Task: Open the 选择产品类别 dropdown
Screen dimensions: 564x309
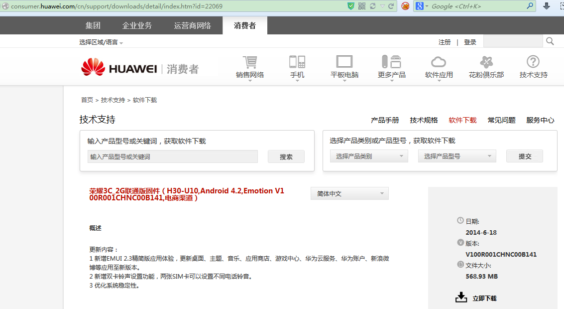Action: pos(369,156)
